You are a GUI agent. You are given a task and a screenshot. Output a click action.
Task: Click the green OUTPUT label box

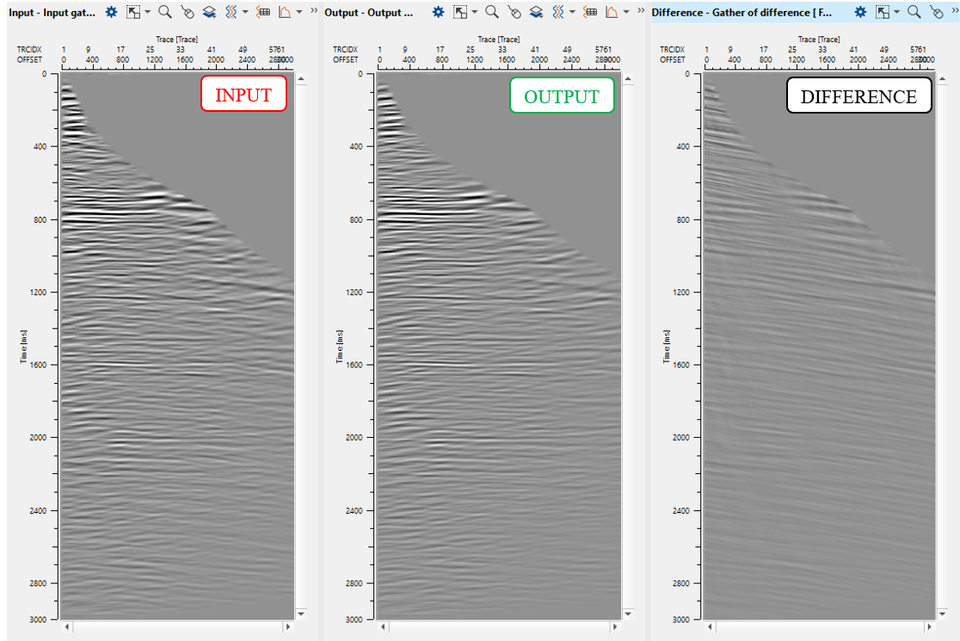click(562, 96)
